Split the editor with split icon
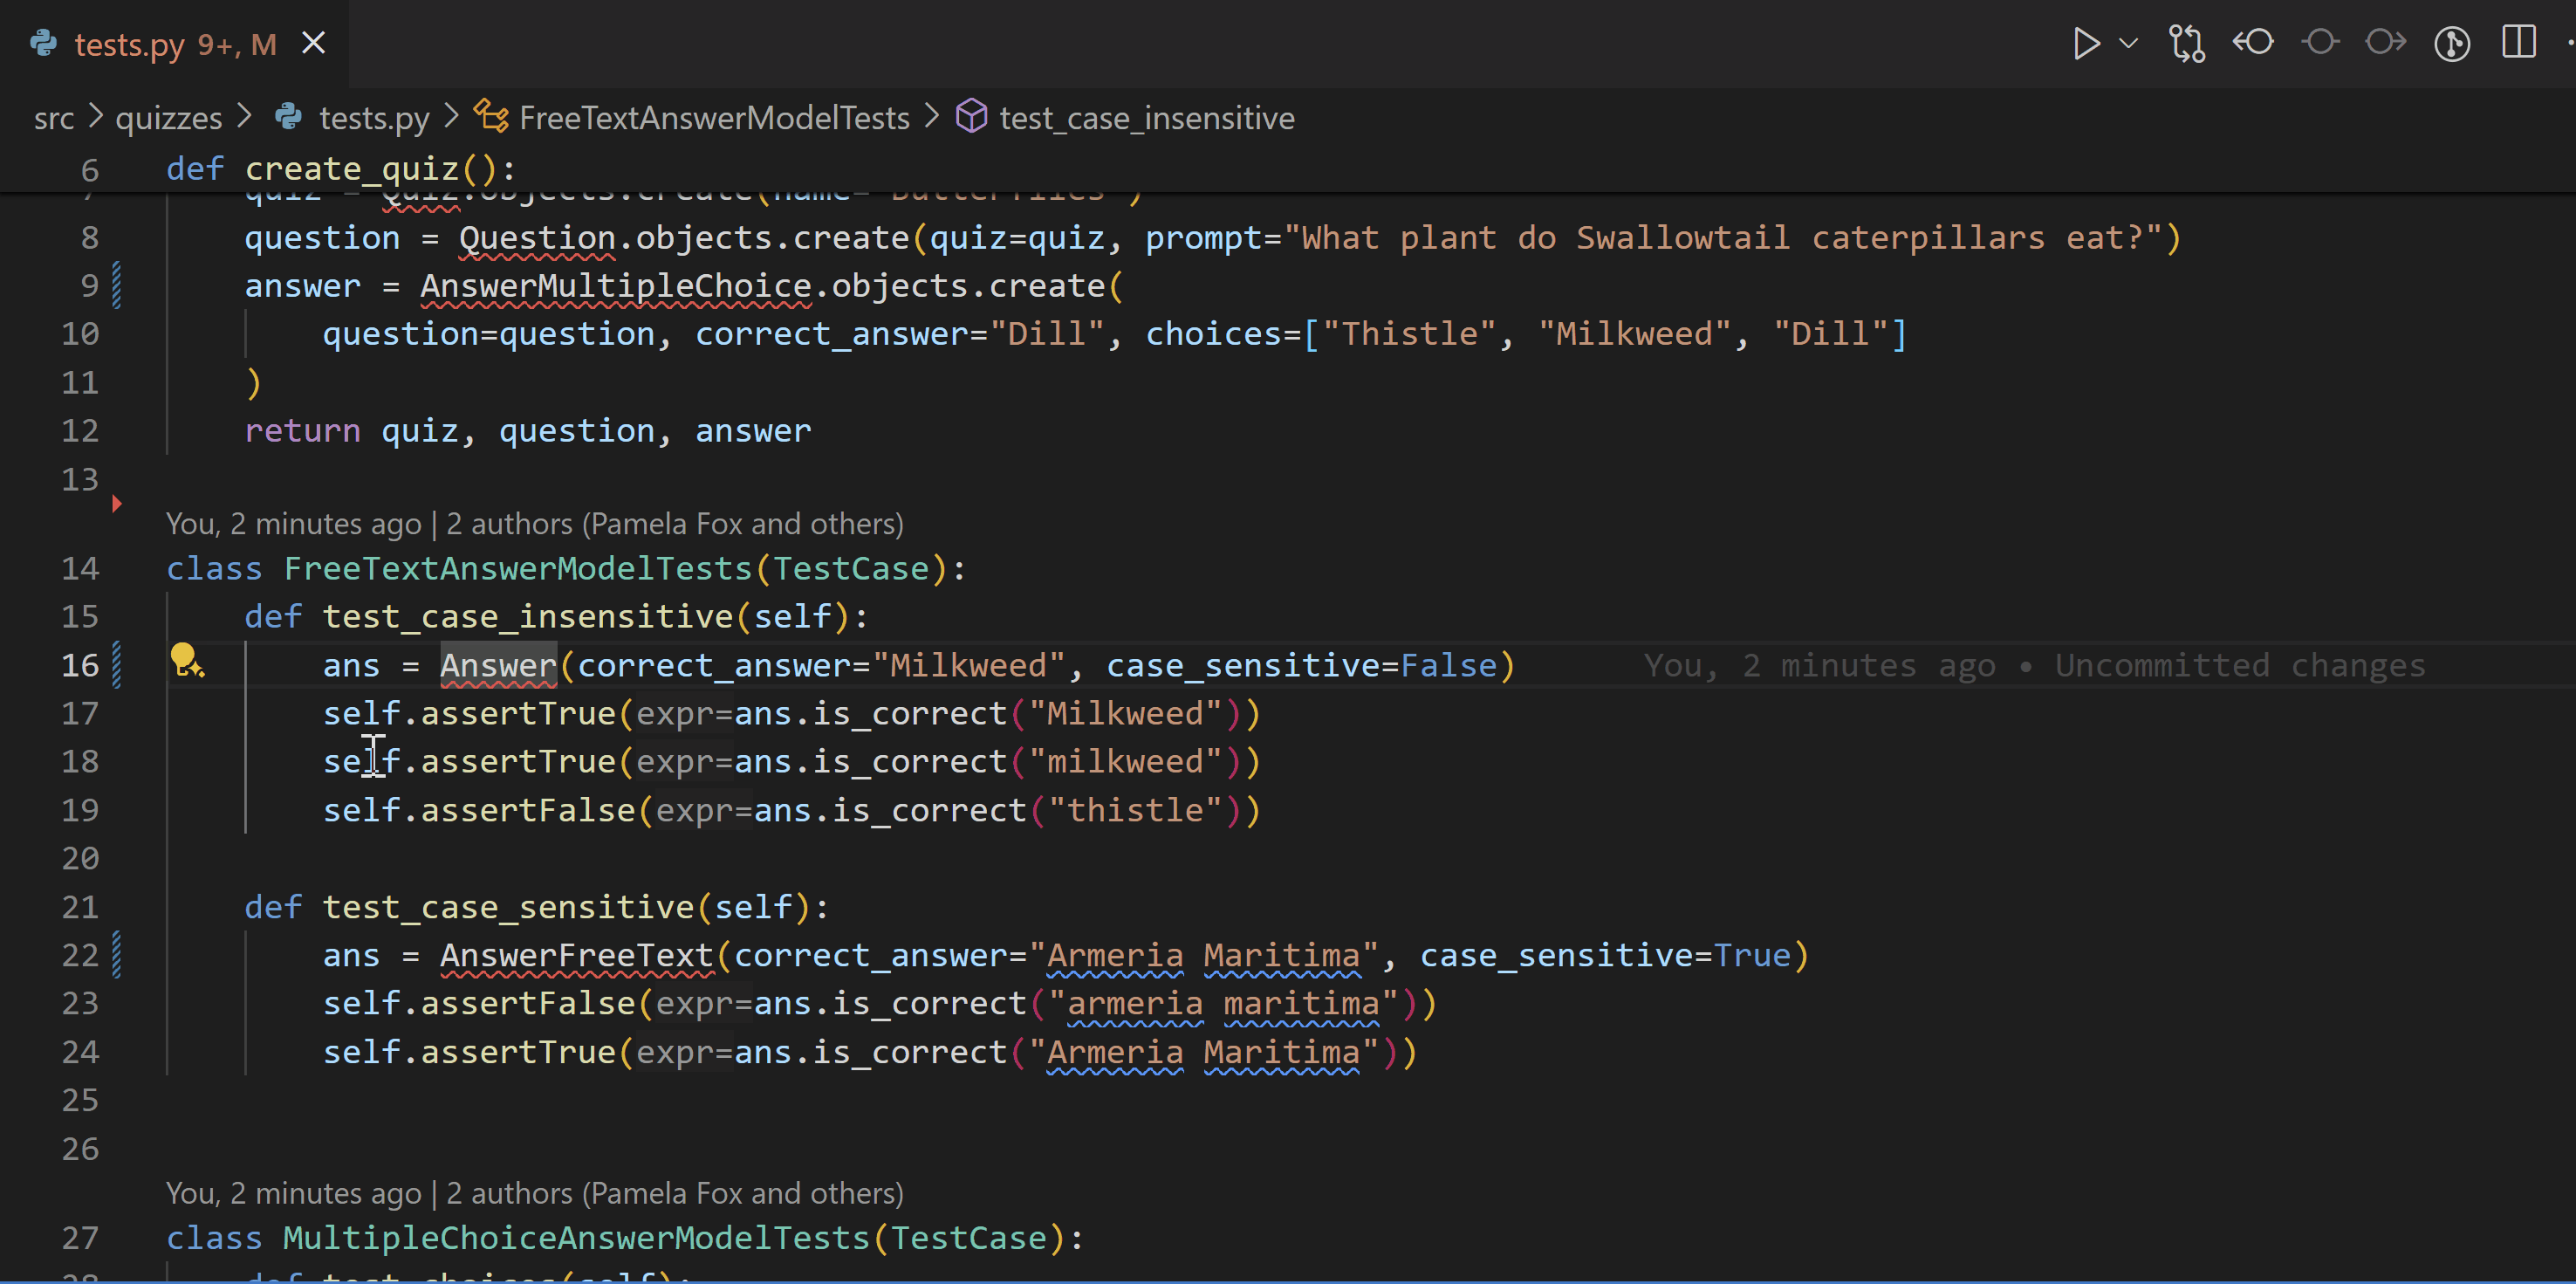Image resolution: width=2576 pixels, height=1284 pixels. click(x=2519, y=43)
